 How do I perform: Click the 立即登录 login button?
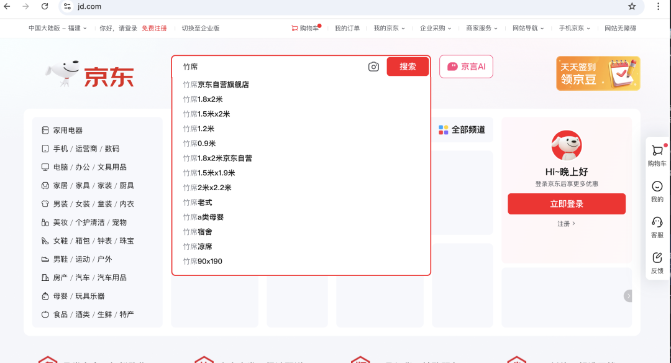pyautogui.click(x=566, y=204)
